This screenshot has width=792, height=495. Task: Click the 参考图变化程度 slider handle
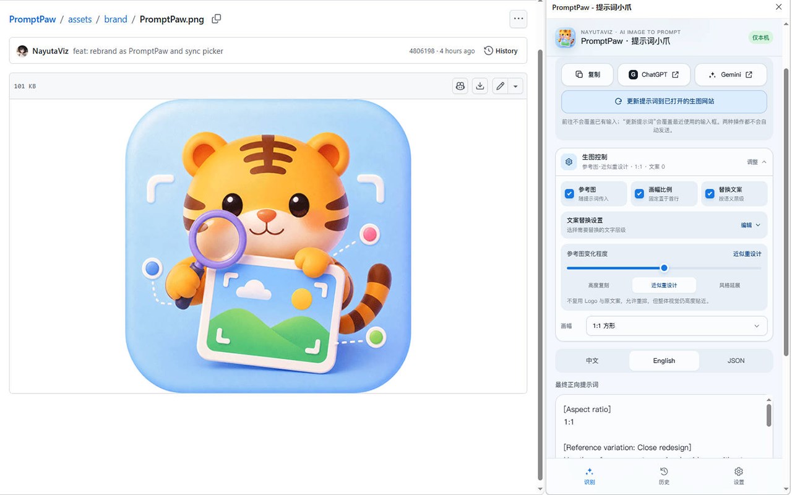[x=664, y=268]
